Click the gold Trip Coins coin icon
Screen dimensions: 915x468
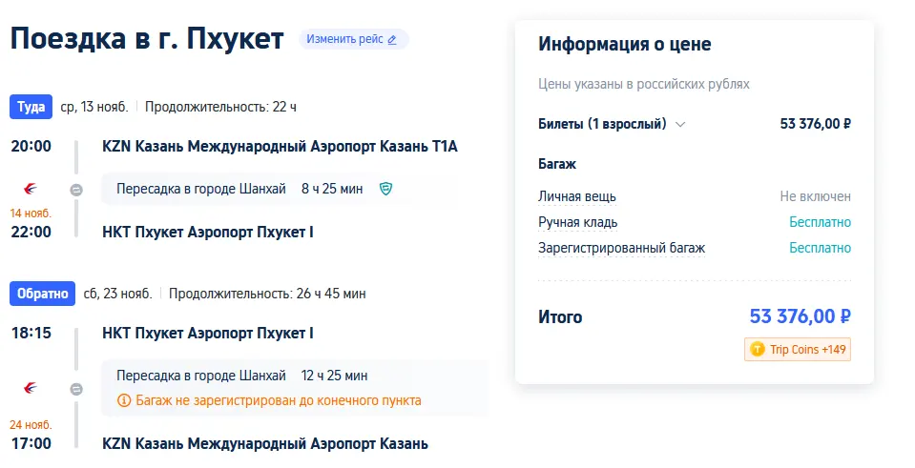[758, 350]
